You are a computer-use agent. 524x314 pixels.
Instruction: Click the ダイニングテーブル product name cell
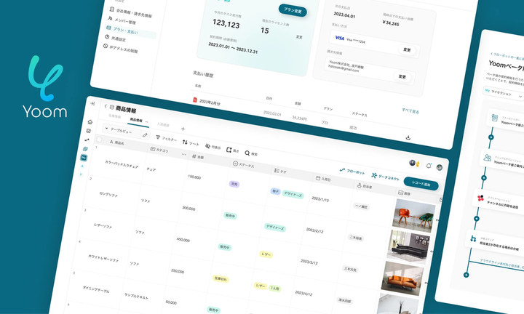[96, 289]
